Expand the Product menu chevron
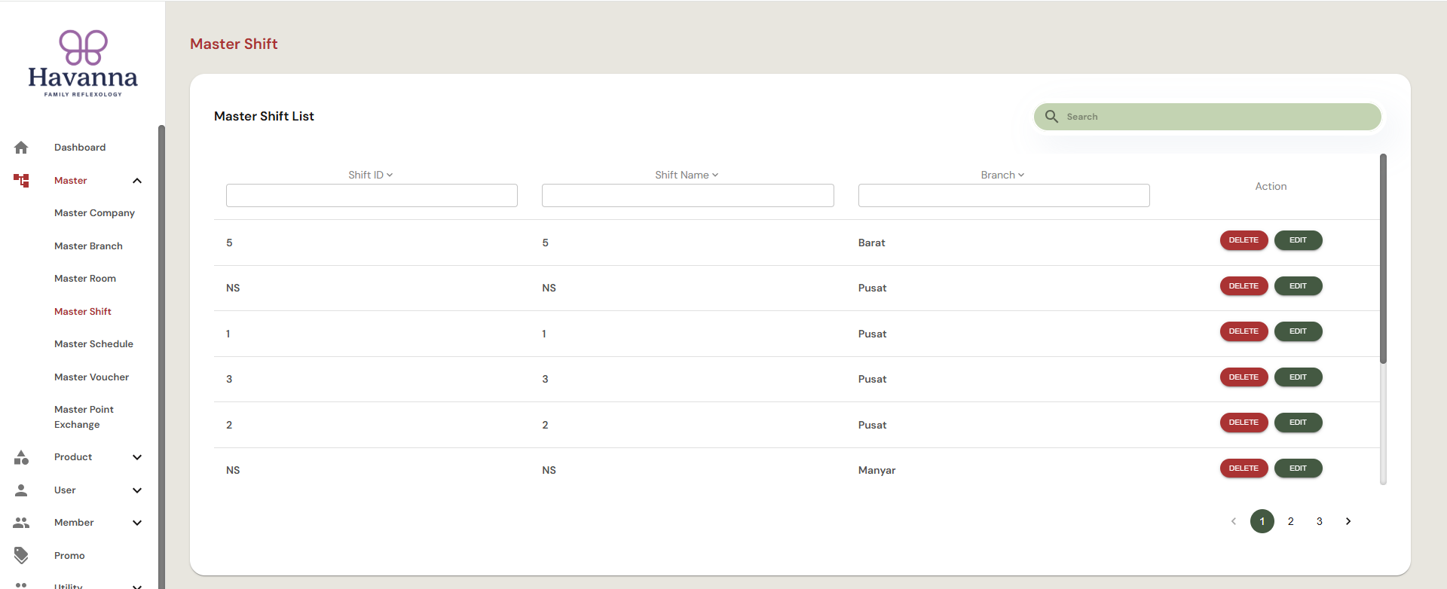This screenshot has height=589, width=1447. (137, 457)
